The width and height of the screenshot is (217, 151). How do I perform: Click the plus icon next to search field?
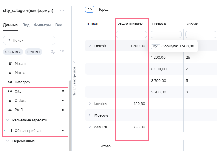pyautogui.click(x=62, y=40)
